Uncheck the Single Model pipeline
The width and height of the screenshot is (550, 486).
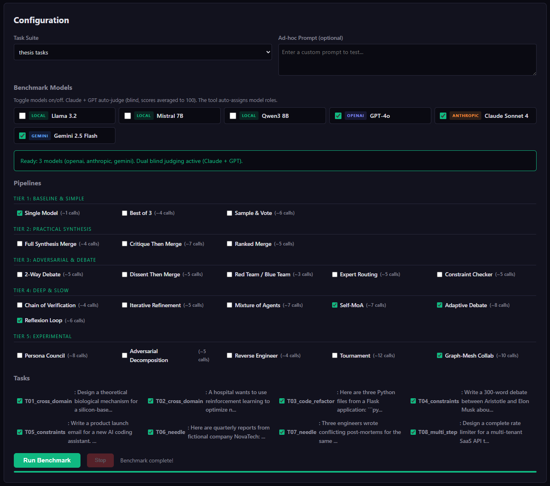(20, 213)
